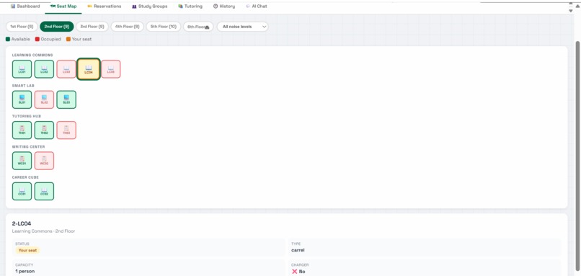Click the carrel type value
581x276 pixels.
pos(298,250)
